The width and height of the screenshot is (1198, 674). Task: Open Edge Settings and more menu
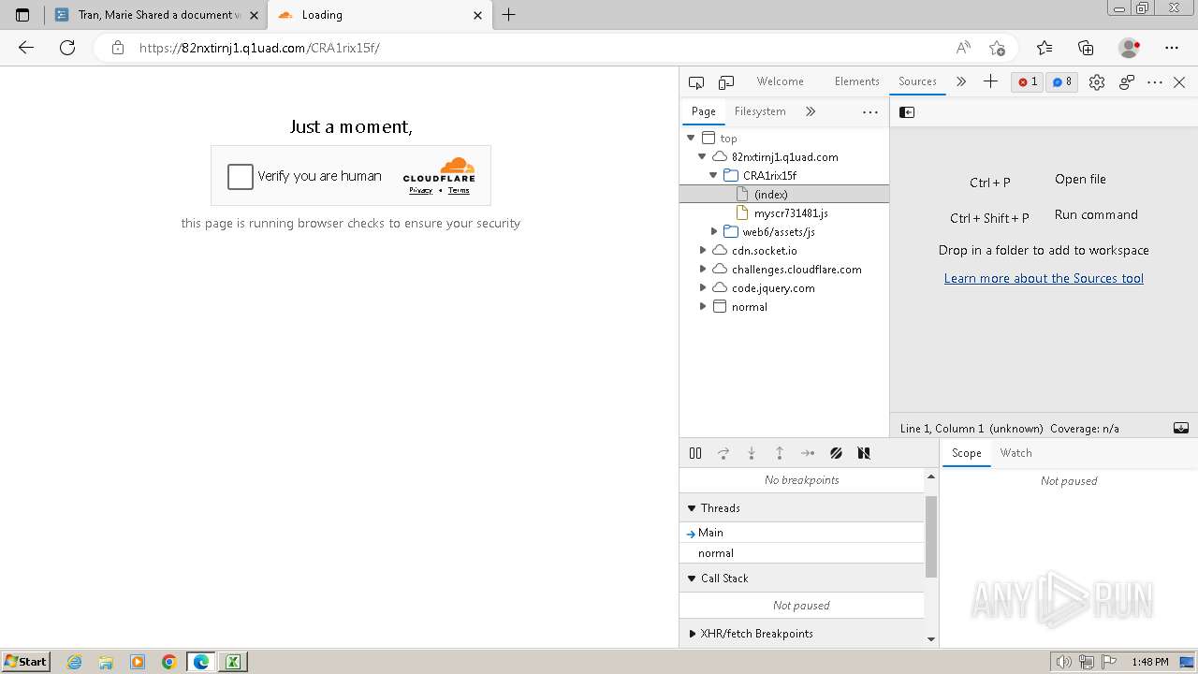[1172, 48]
